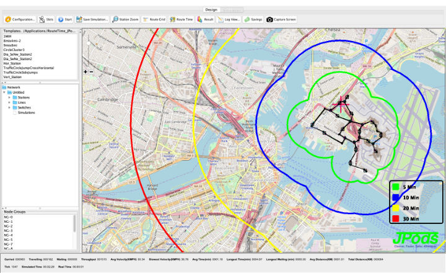The image size is (446, 273).
Task: Zoom in the map with plus button
Action: pos(85,71)
